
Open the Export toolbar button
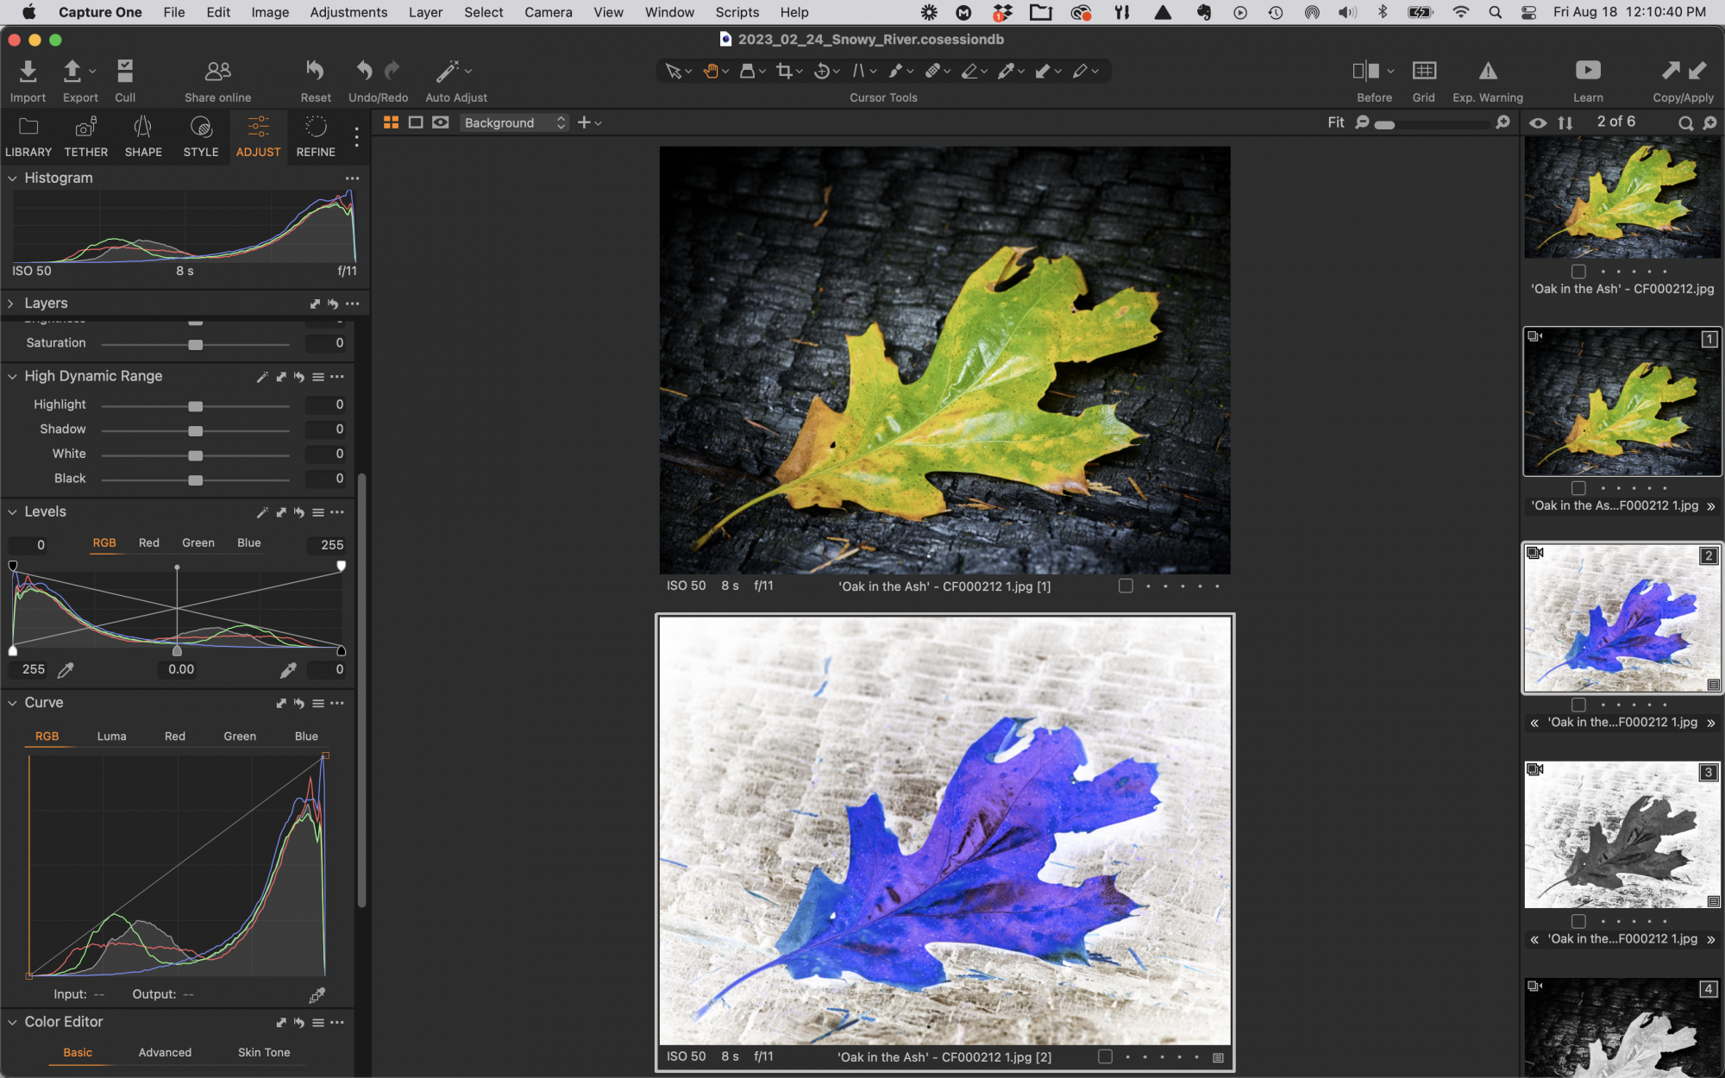[x=72, y=71]
